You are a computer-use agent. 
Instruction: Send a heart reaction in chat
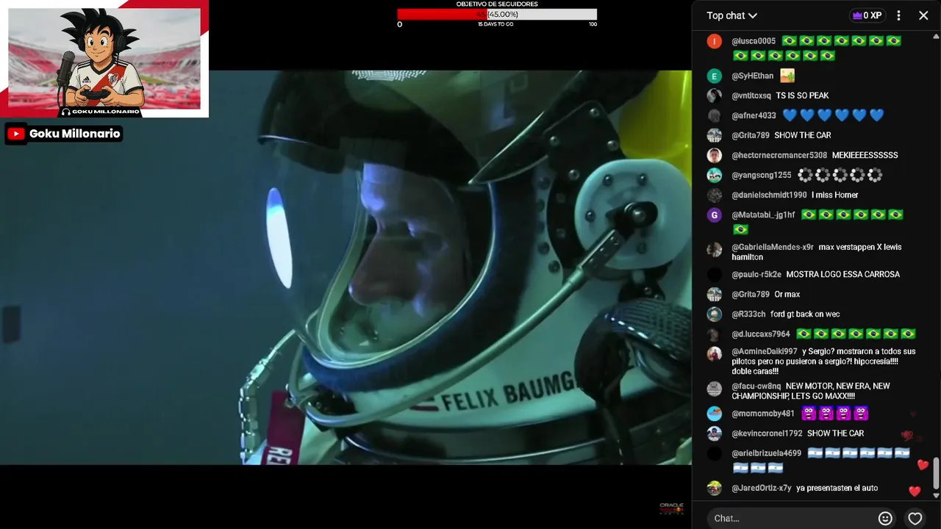point(915,518)
